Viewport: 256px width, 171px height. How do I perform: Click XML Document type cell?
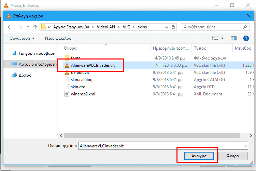point(208,94)
